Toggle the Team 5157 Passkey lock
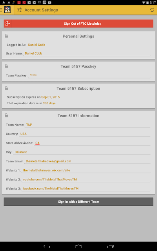157x251 pixels. coord(6,66)
